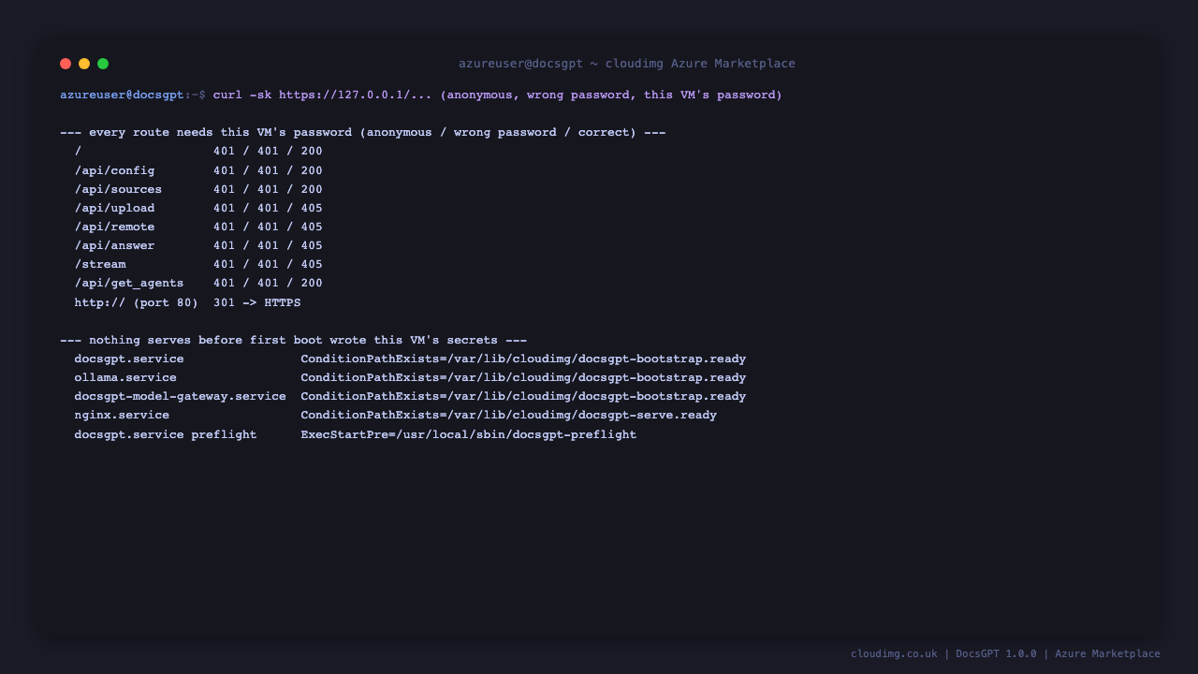Click the docsgpt-serve.ready condition for nginx.service
Image resolution: width=1198 pixels, height=674 pixels.
tap(509, 415)
